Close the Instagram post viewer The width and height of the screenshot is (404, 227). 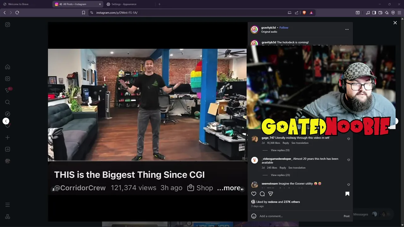[x=395, y=23]
